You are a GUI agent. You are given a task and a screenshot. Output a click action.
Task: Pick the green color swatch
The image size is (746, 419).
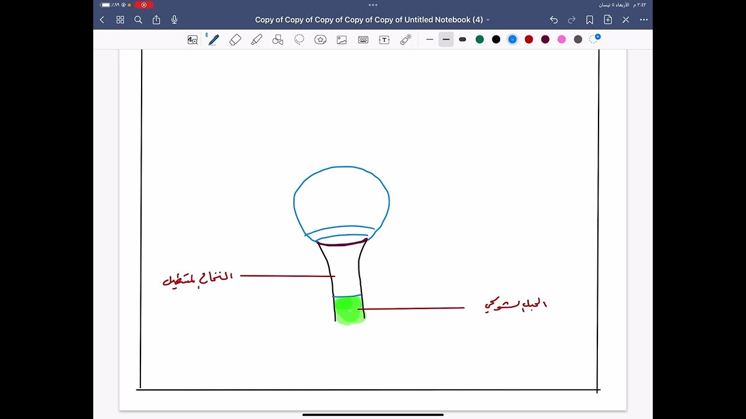pos(480,40)
